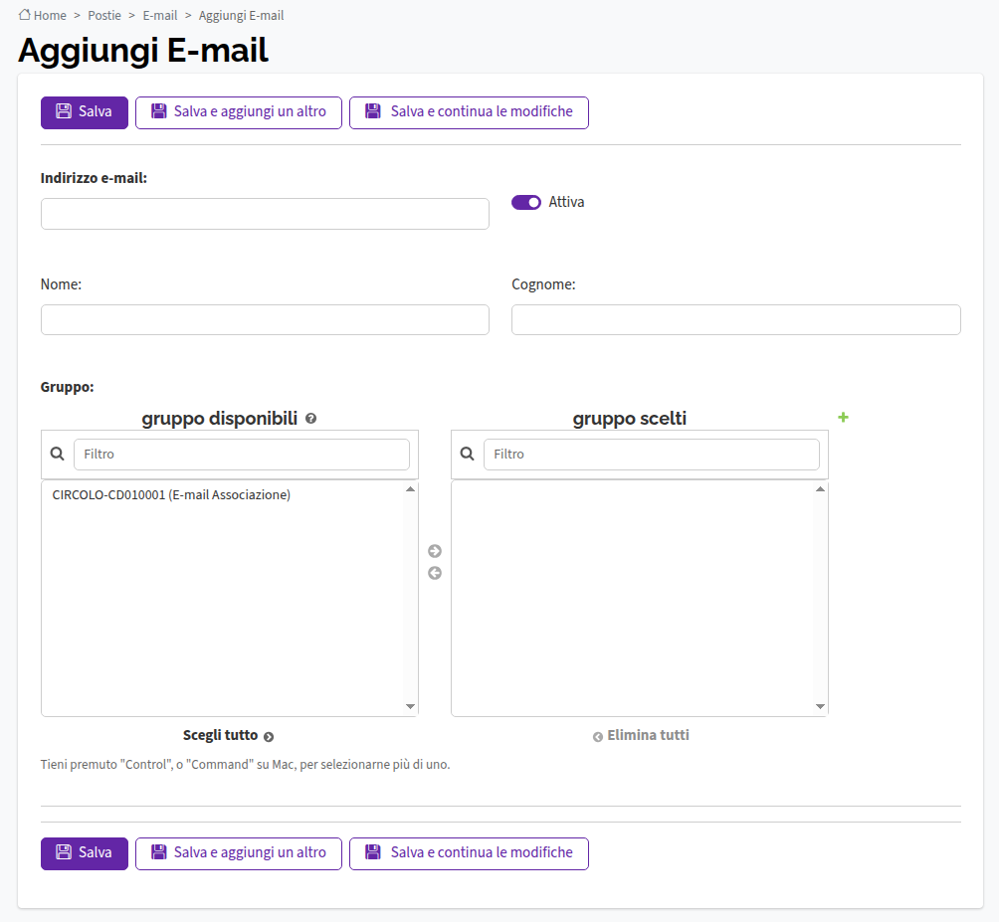Click search icon in gruppo scelti

click(467, 454)
